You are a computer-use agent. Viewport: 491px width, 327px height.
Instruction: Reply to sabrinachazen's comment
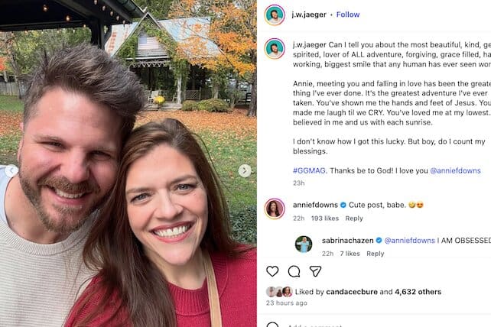point(375,254)
